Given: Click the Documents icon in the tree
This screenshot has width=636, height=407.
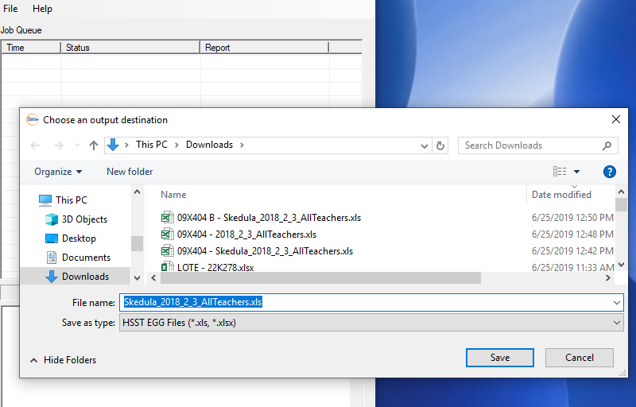Looking at the screenshot, I should click(x=52, y=258).
